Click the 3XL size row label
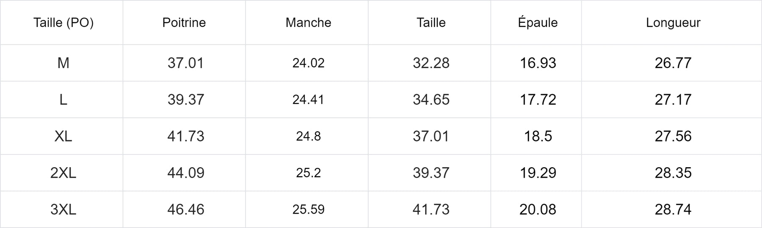Image resolution: width=762 pixels, height=228 pixels. (63, 209)
